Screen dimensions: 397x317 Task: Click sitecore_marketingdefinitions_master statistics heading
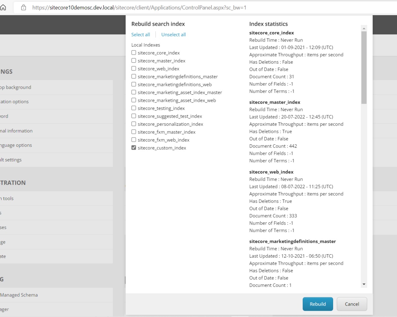(x=292, y=241)
